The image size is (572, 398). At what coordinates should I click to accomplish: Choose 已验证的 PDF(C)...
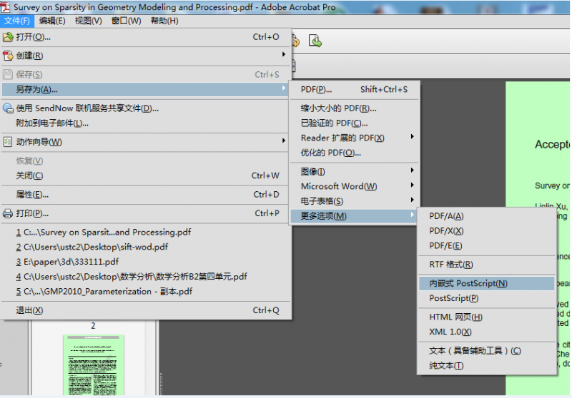pos(354,123)
